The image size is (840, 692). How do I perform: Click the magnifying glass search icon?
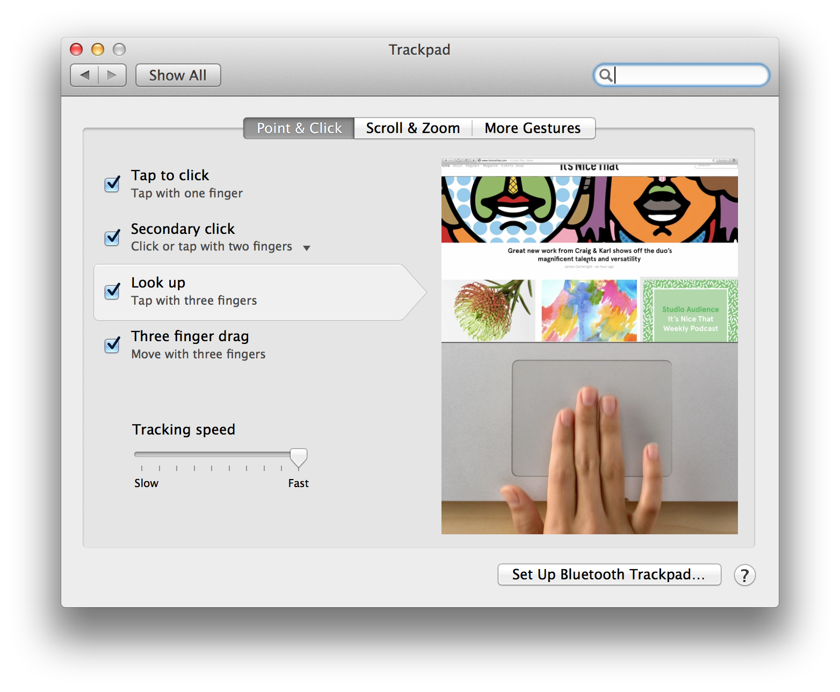point(605,75)
